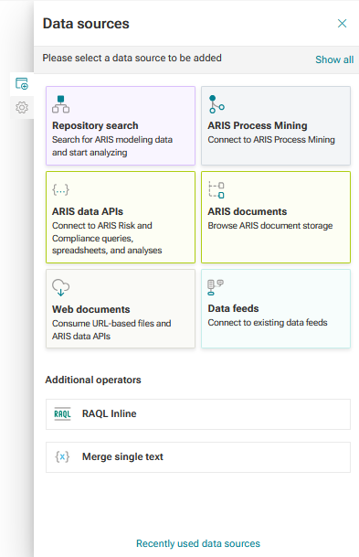
Task: Open Recently used data sources link
Action: pyautogui.click(x=198, y=543)
